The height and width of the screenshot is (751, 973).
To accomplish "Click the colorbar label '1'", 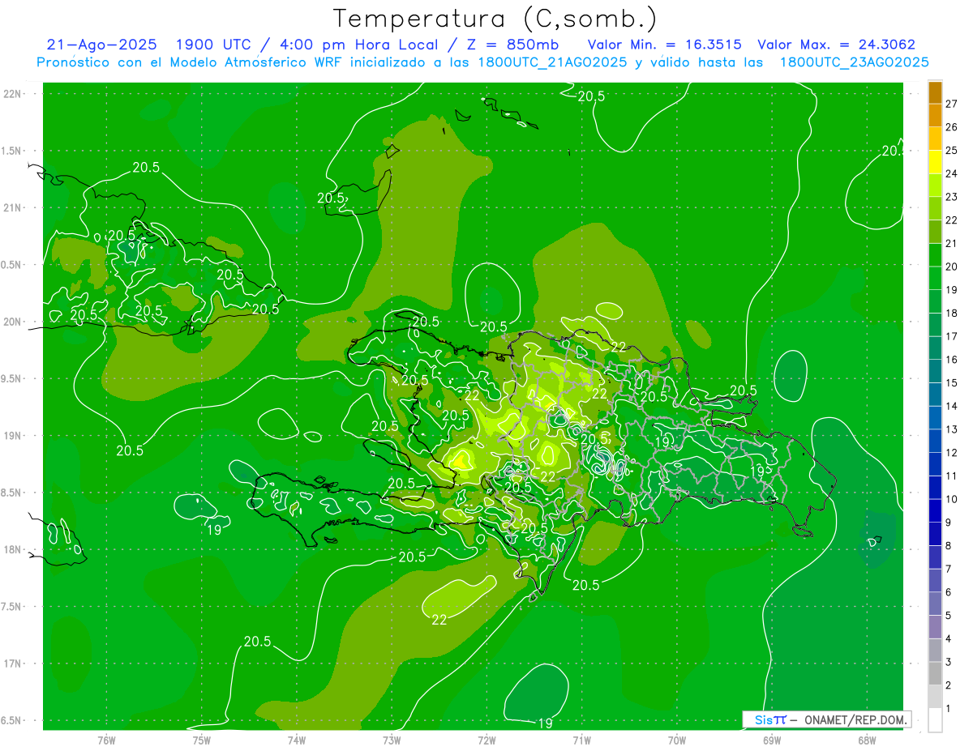I will 948,709.
